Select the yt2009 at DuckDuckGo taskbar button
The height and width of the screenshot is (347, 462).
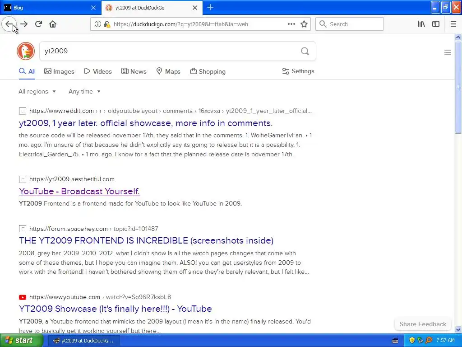click(83, 341)
